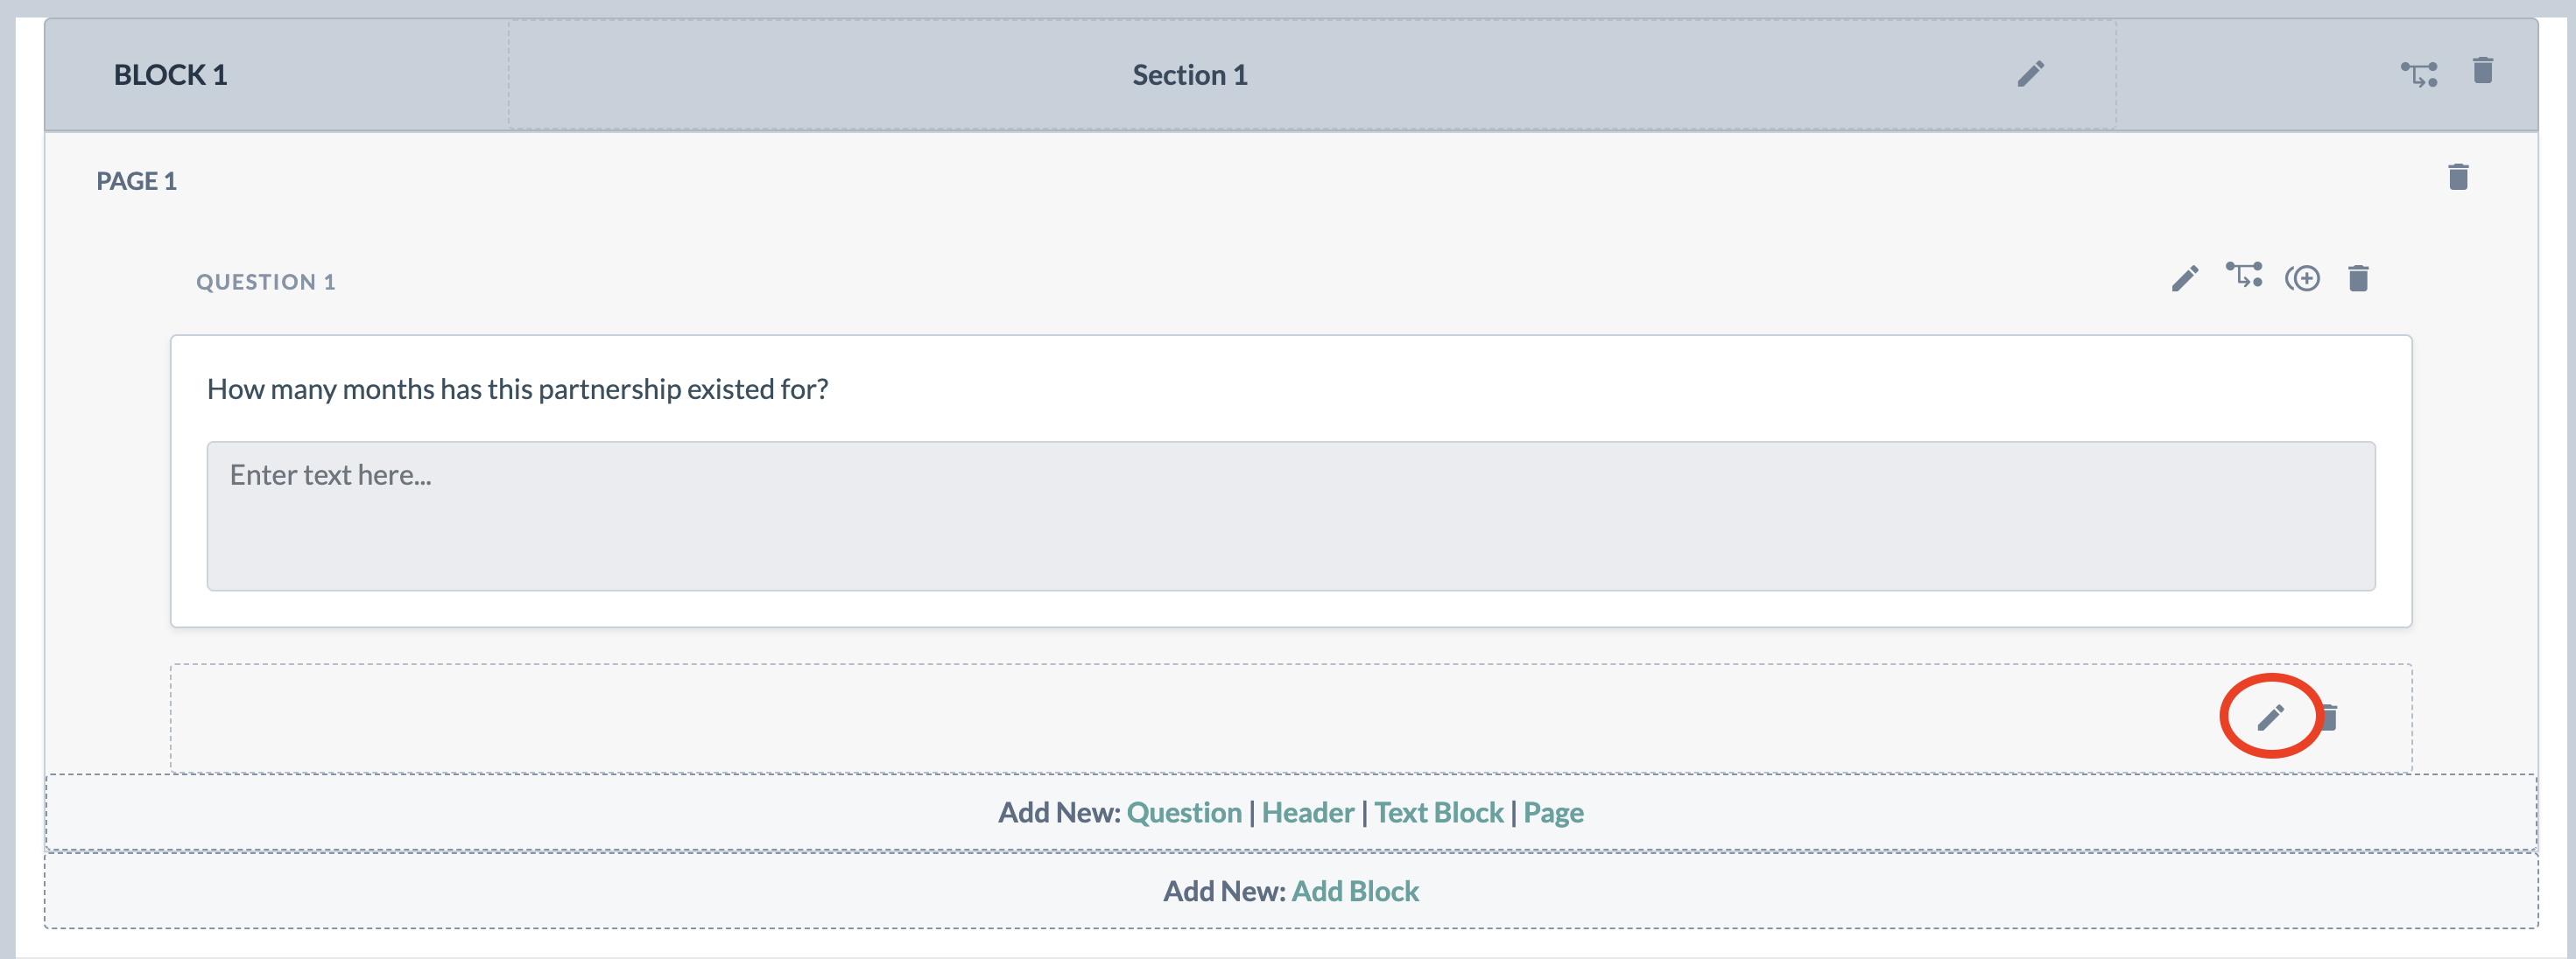
Task: Select the Section 1 title text
Action: pos(1190,75)
